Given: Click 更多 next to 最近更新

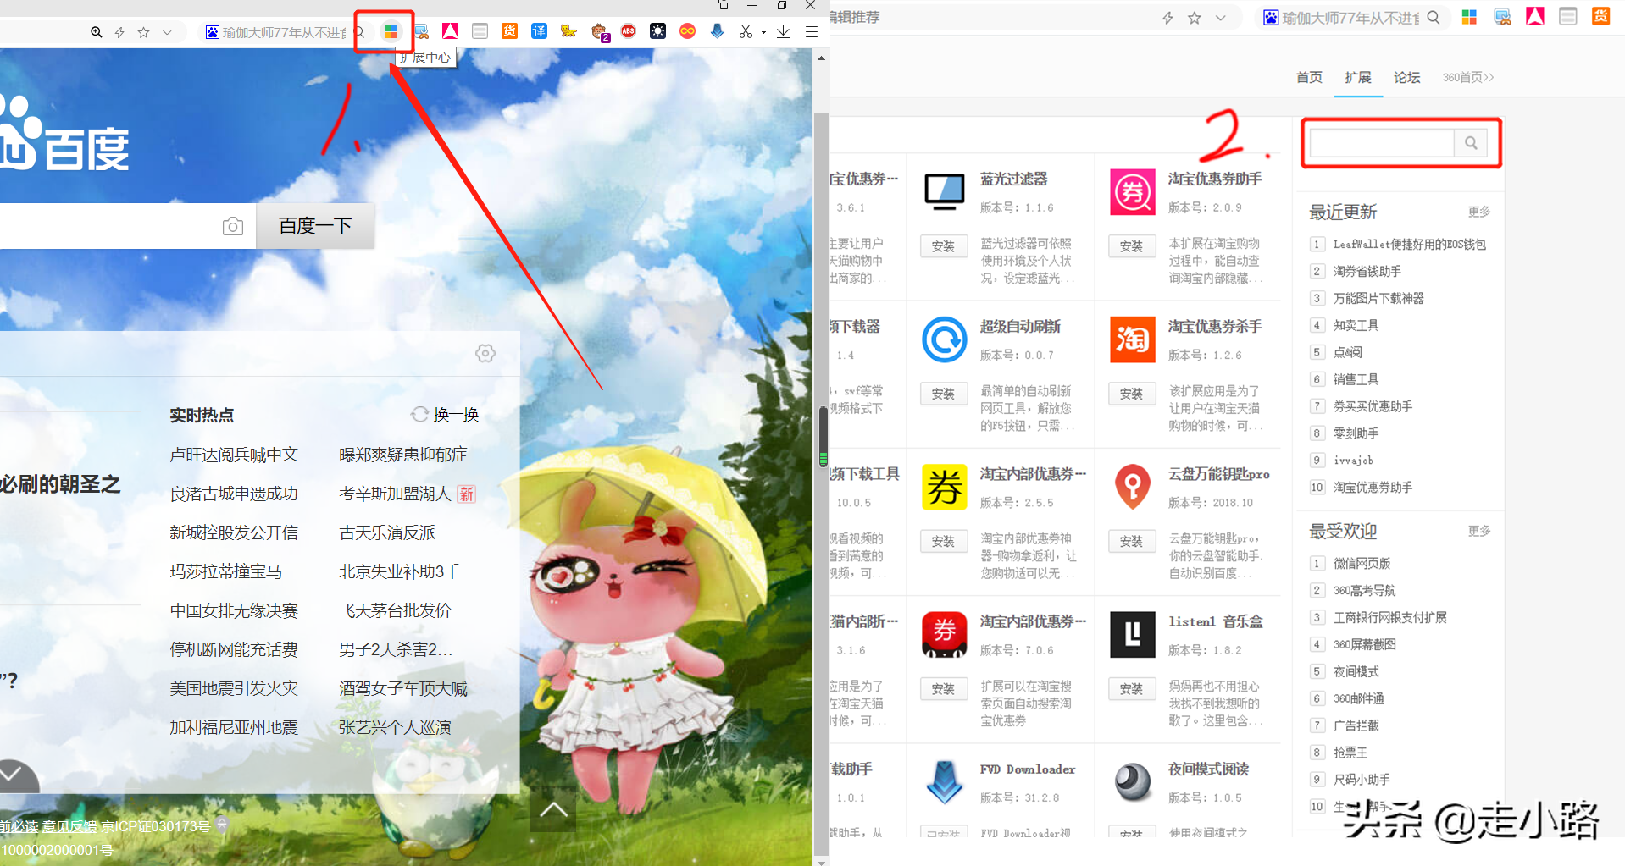Looking at the screenshot, I should coord(1479,212).
